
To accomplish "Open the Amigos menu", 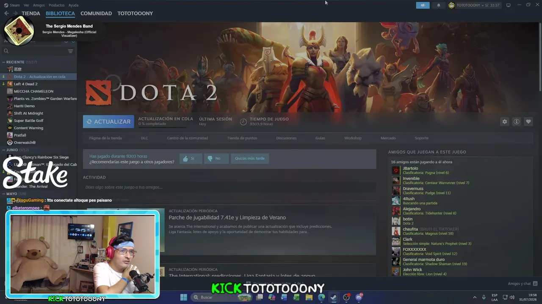I will [x=39, y=5].
